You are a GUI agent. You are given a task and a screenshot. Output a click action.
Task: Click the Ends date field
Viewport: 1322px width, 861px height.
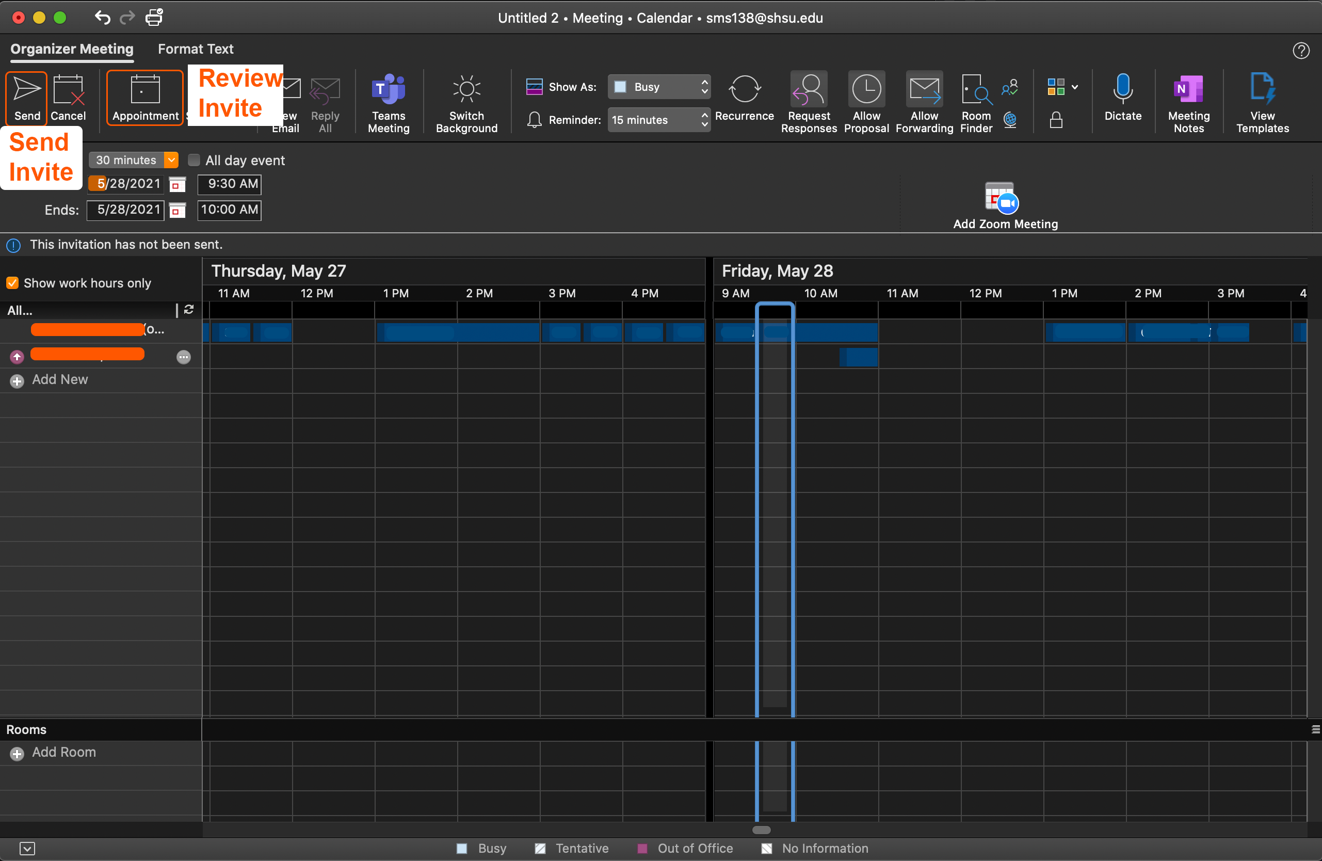[x=125, y=210]
